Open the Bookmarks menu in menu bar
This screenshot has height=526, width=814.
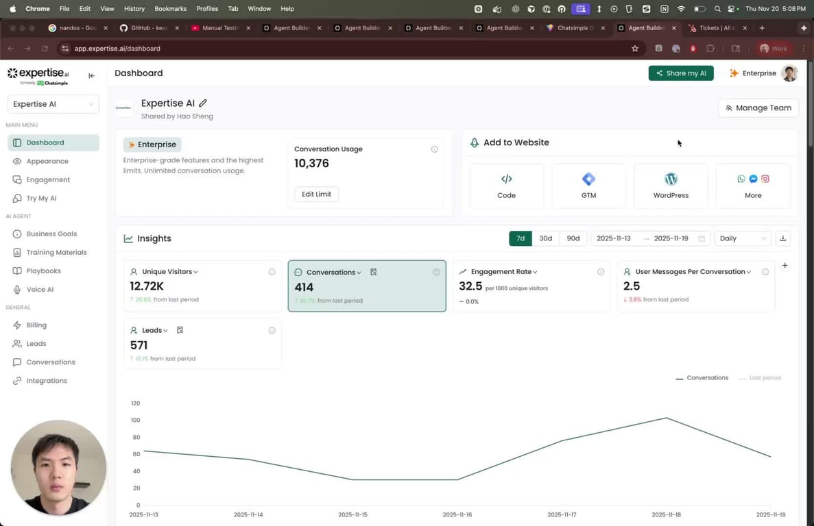click(170, 9)
